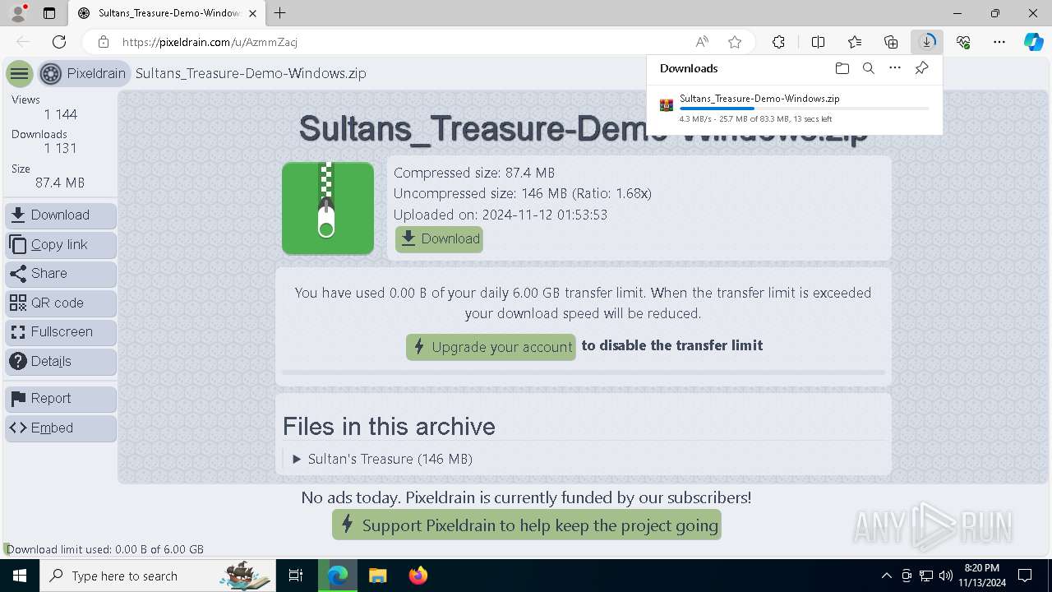The height and width of the screenshot is (592, 1052).
Task: Open Task View on taskbar
Action: click(x=296, y=576)
